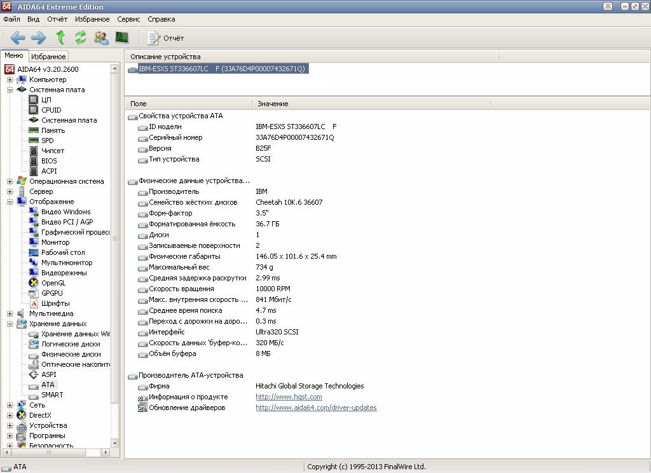
Task: Select the SPD module icon item
Action: click(x=34, y=141)
